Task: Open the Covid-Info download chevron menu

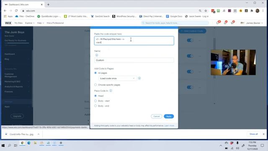Action: [x=39, y=134]
